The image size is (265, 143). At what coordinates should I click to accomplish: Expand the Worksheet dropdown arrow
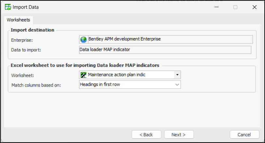pos(177,75)
